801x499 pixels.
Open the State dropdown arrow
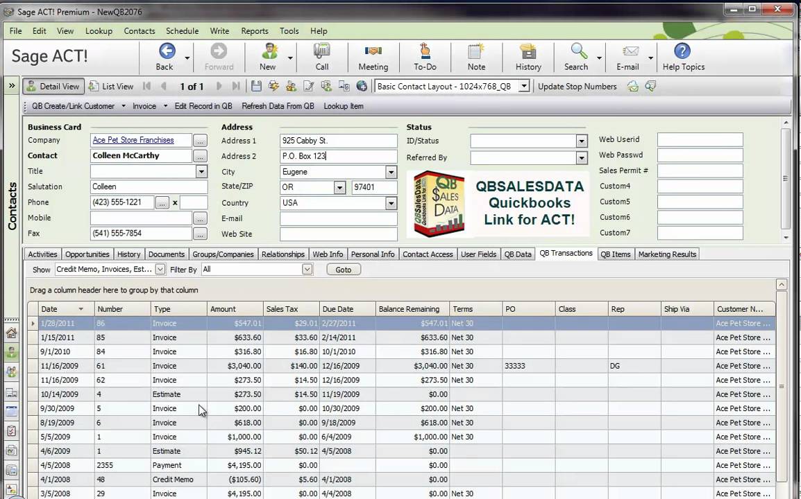click(x=339, y=188)
